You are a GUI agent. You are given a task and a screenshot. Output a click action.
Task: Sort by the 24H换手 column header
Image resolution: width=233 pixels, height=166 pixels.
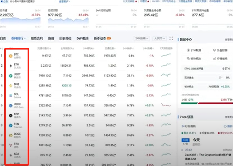[x=129, y=48]
